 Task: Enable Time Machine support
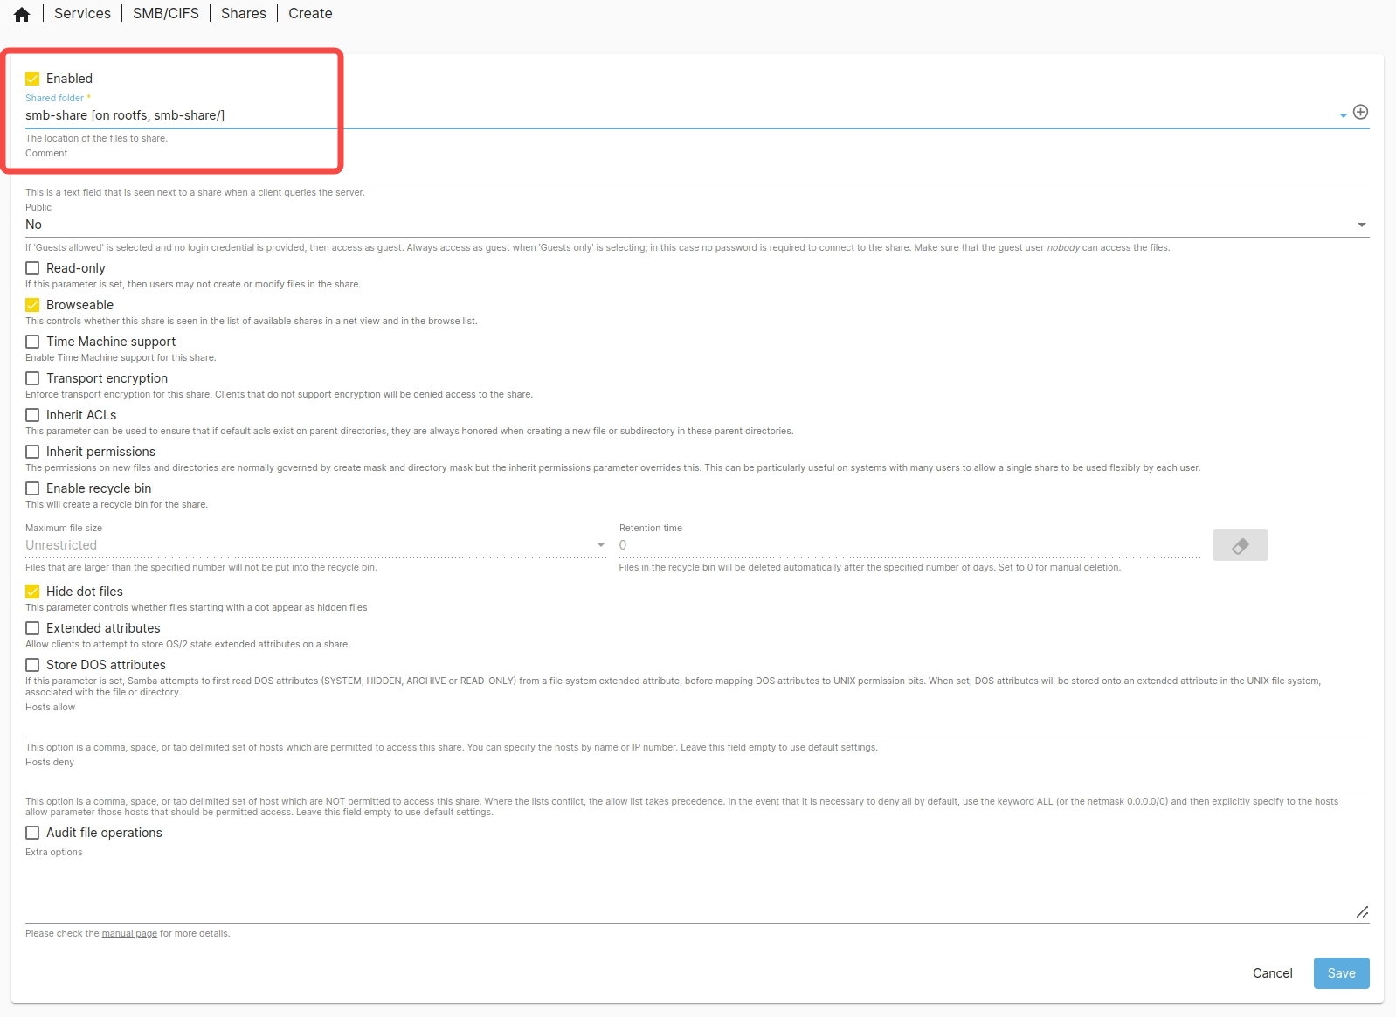tap(32, 342)
